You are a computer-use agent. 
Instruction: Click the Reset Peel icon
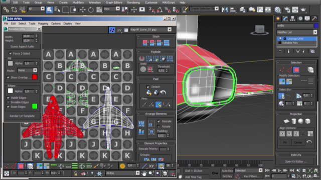click(x=163, y=93)
